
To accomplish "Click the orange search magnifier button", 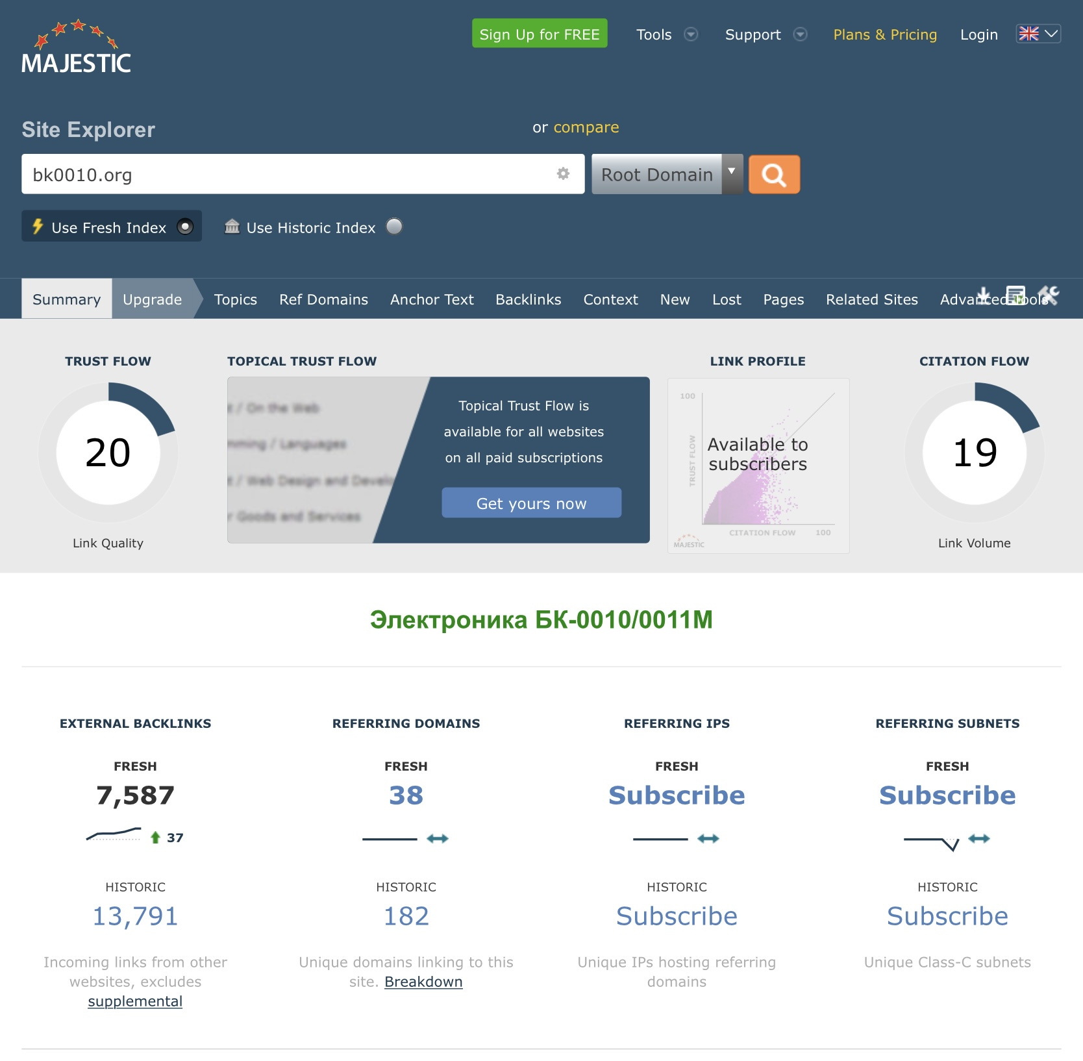I will pos(774,174).
